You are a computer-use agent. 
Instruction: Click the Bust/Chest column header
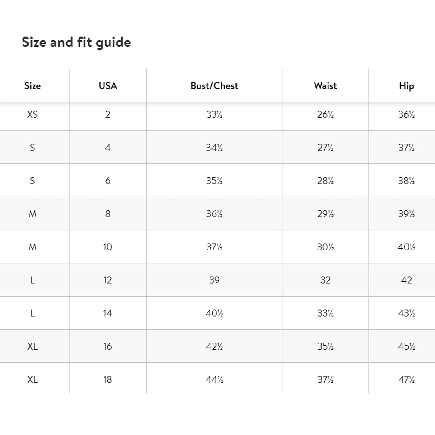click(214, 86)
